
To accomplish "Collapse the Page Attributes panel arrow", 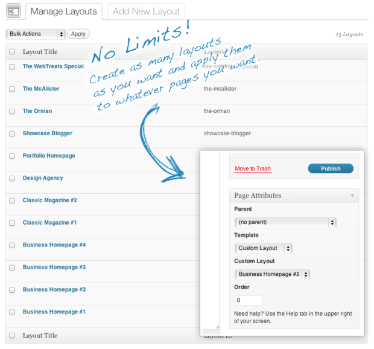I will click(x=352, y=196).
